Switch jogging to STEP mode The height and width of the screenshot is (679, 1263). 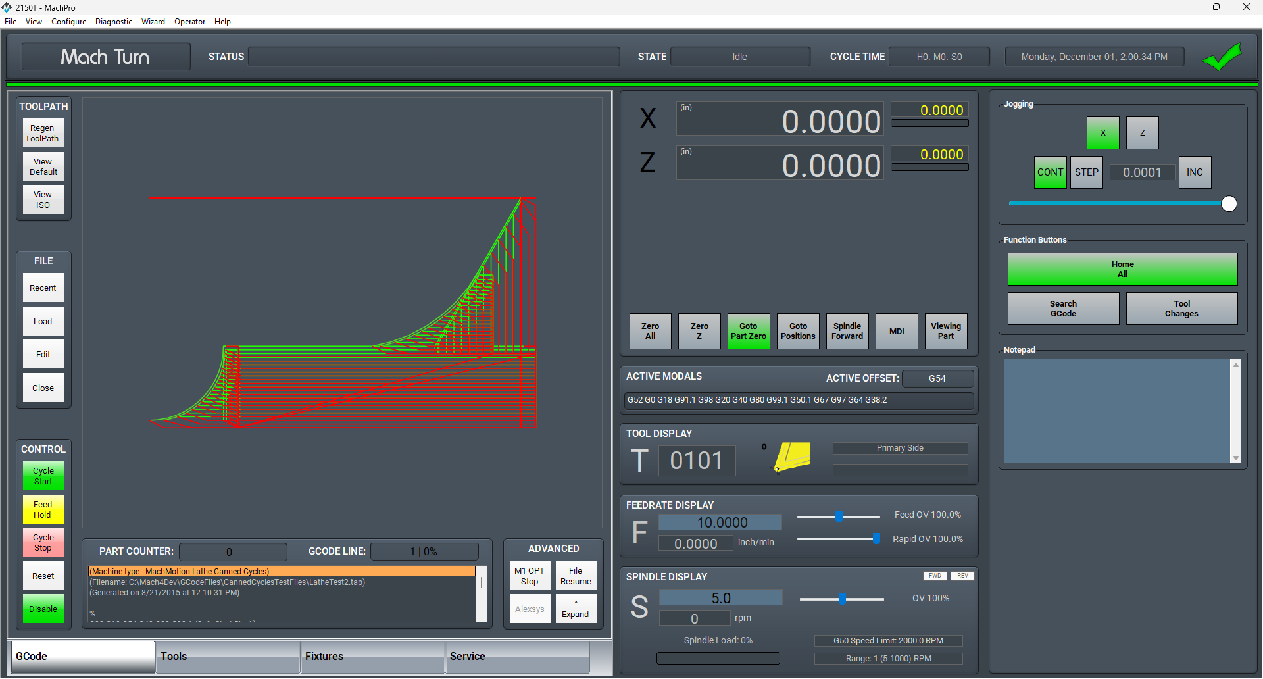tap(1086, 172)
